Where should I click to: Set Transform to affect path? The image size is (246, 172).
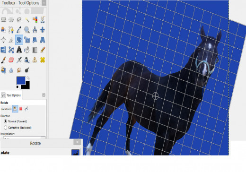tap(26, 109)
